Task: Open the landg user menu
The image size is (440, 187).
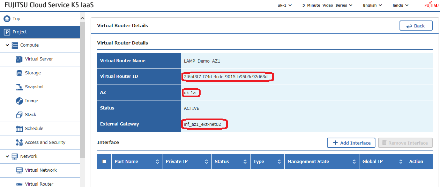Action: pos(401,5)
